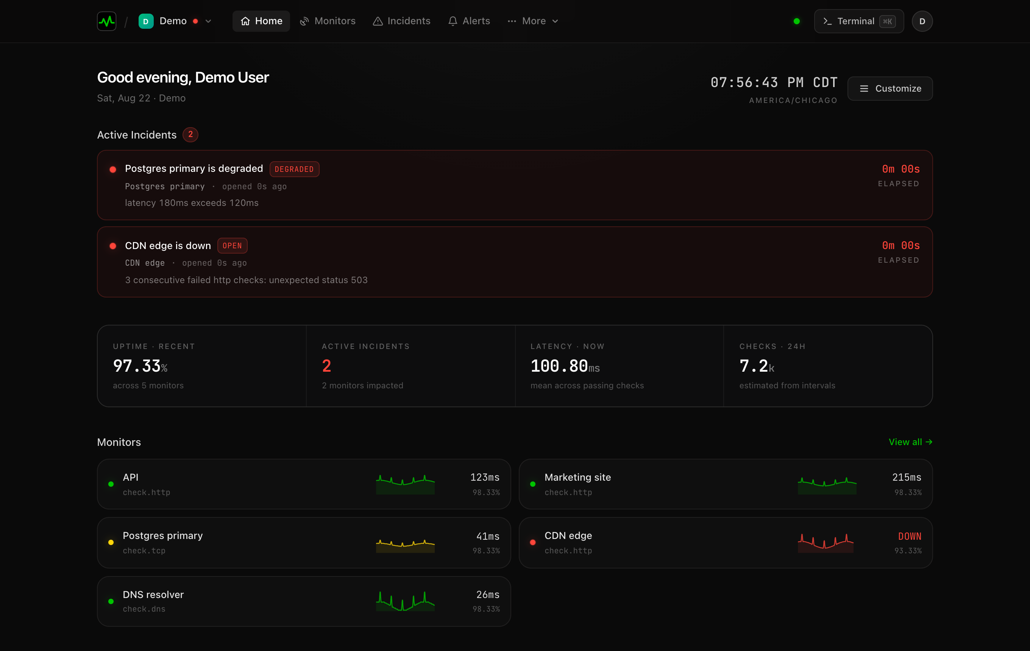This screenshot has height=651, width=1030.
Task: Click the warning triangle icon beside Incidents
Action: click(378, 21)
